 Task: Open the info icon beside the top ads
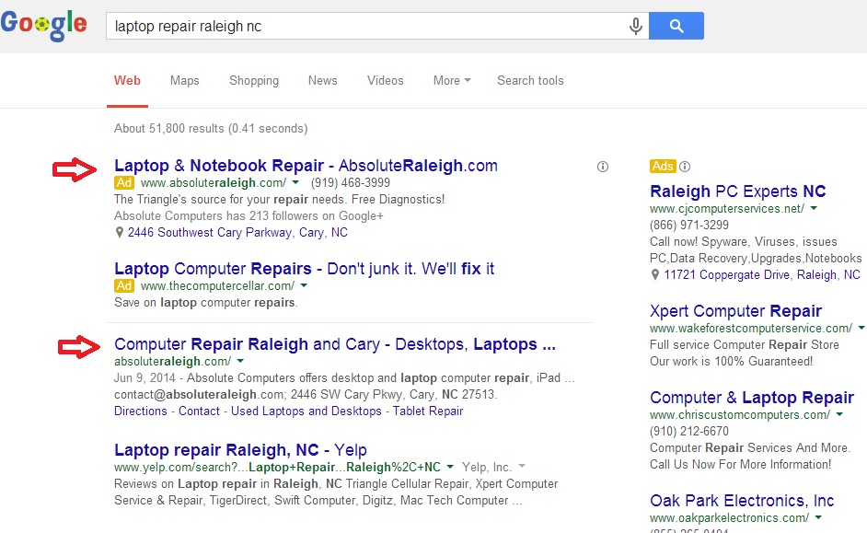(603, 167)
